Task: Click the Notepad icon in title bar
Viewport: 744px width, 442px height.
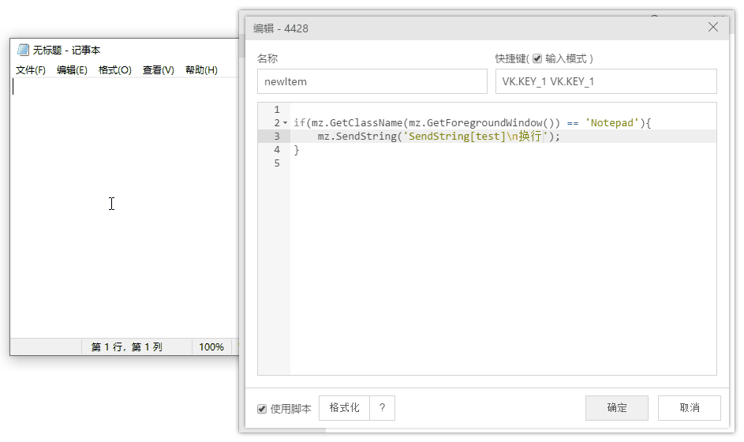Action: (x=23, y=50)
